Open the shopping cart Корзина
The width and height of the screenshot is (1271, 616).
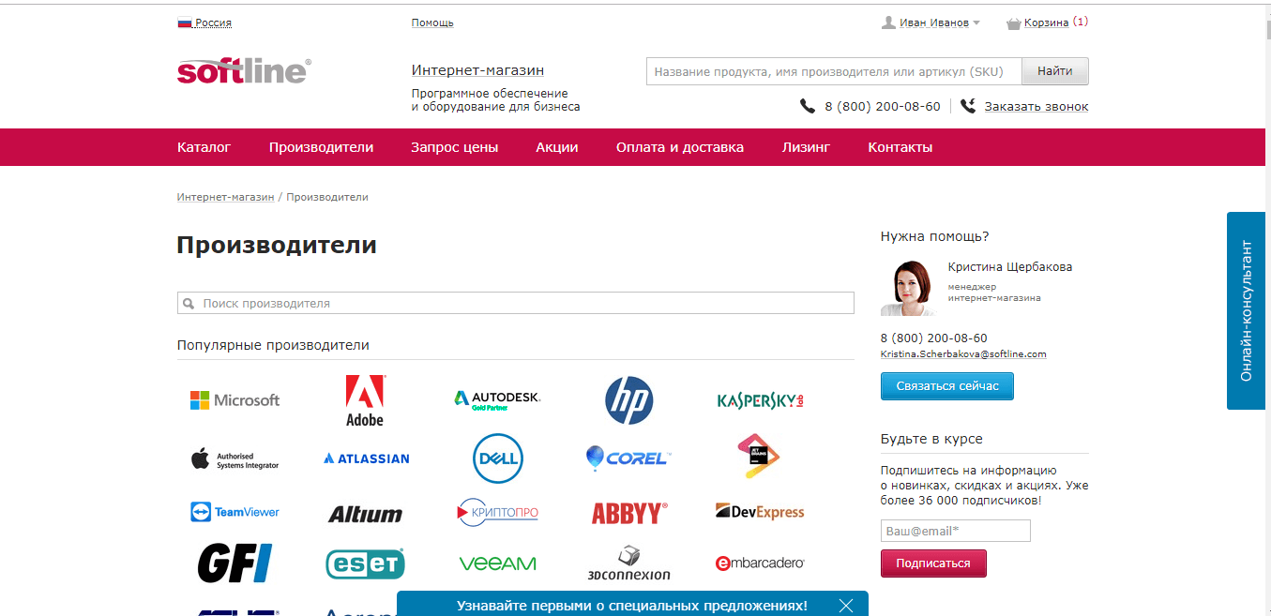point(1045,23)
